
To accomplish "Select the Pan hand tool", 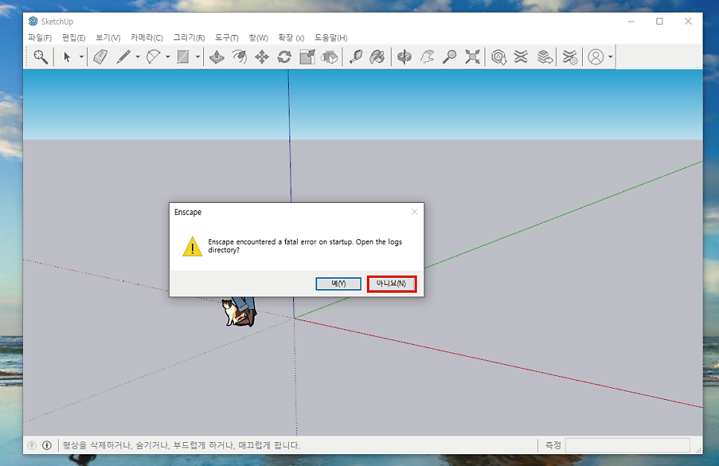I will tap(427, 56).
